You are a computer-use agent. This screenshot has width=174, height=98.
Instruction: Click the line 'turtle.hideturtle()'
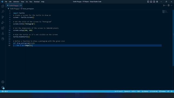click(21, 37)
